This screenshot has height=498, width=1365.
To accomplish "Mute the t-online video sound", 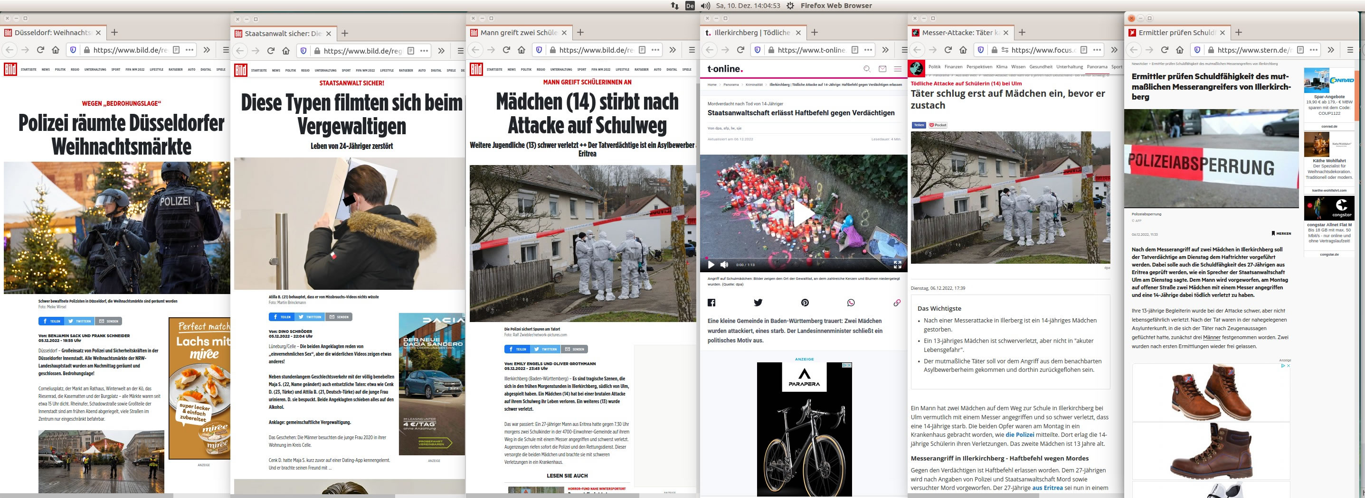I will [x=724, y=265].
